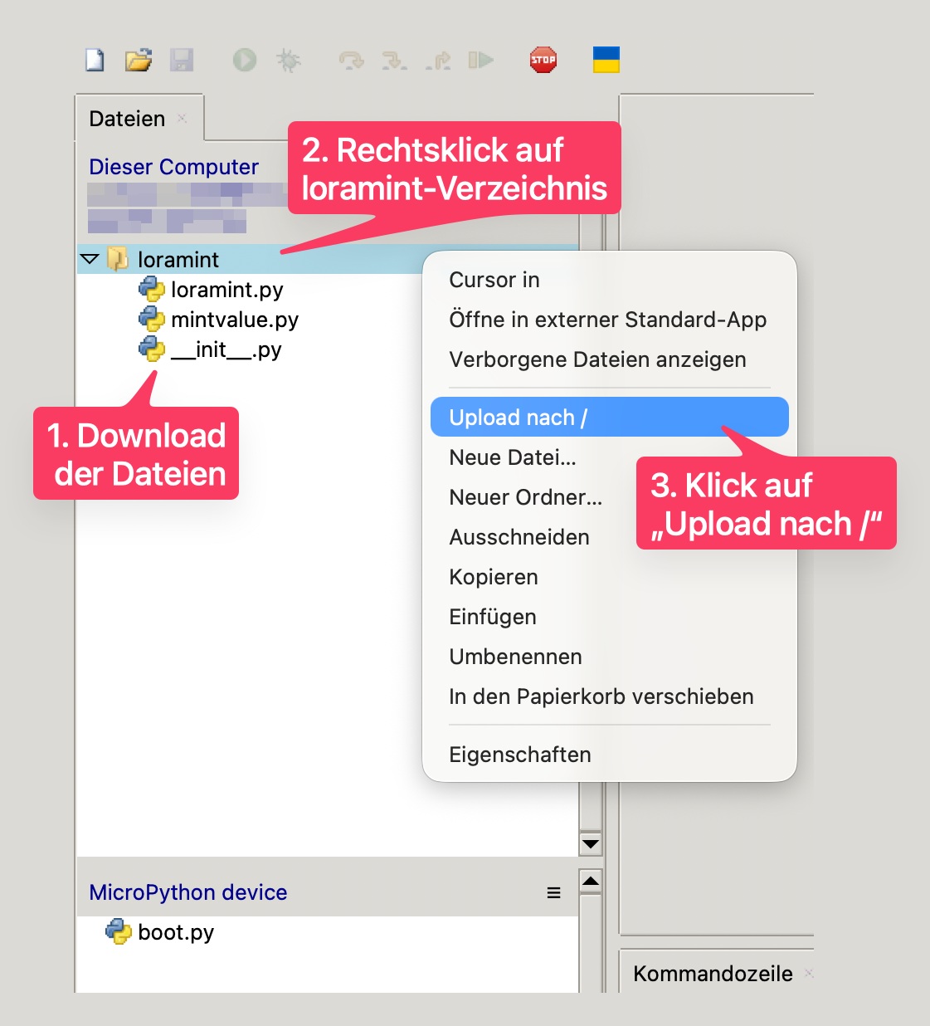The height and width of the screenshot is (1026, 930).
Task: Choose 'Kopieren' menu entry
Action: click(610, 577)
